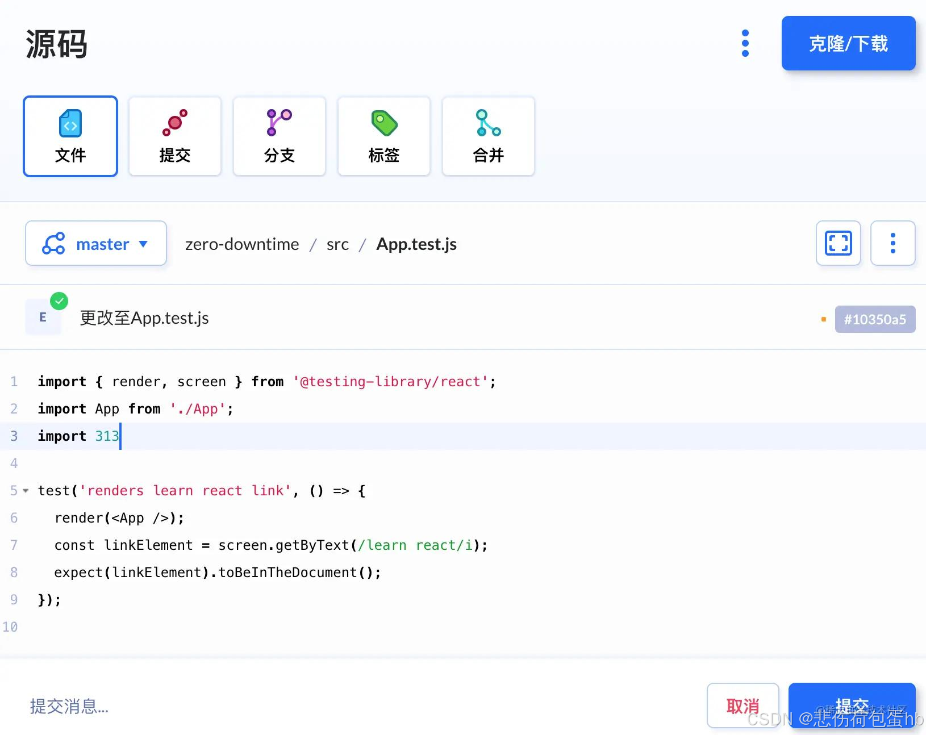The width and height of the screenshot is (926, 735).
Task: Collapse the test block on line 5
Action: pos(26,491)
